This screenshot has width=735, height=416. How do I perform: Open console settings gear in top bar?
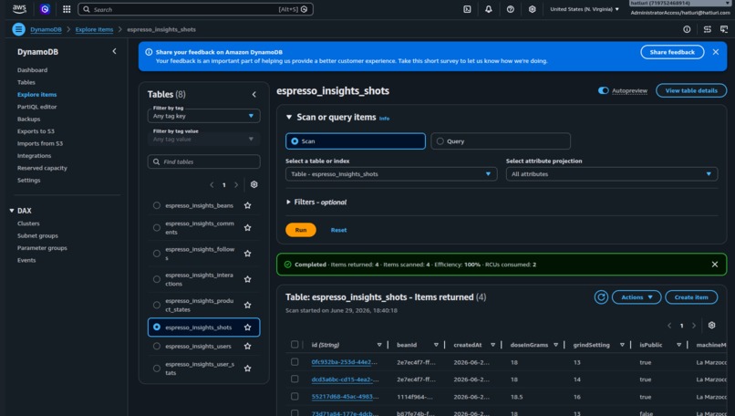(x=532, y=9)
